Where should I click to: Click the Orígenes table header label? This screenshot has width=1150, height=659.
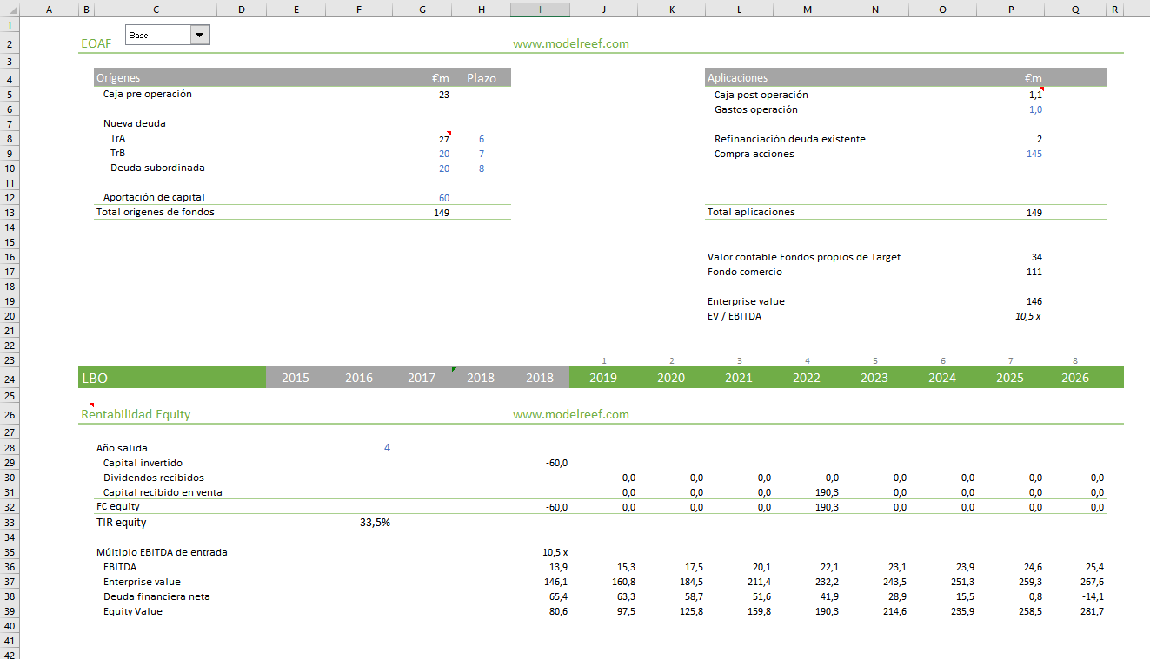pyautogui.click(x=118, y=78)
